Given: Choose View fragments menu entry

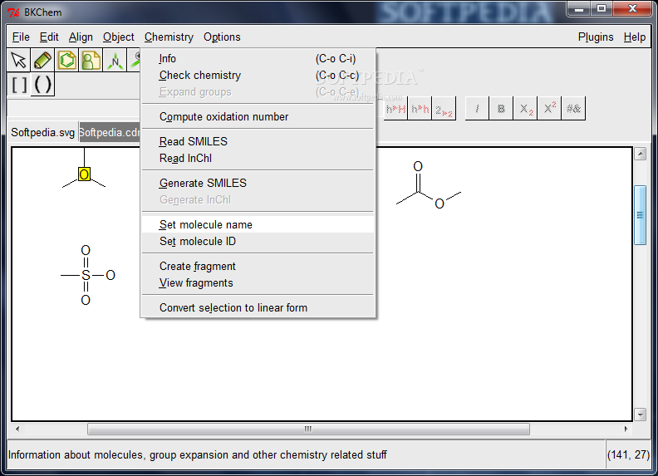Looking at the screenshot, I should [x=258, y=283].
